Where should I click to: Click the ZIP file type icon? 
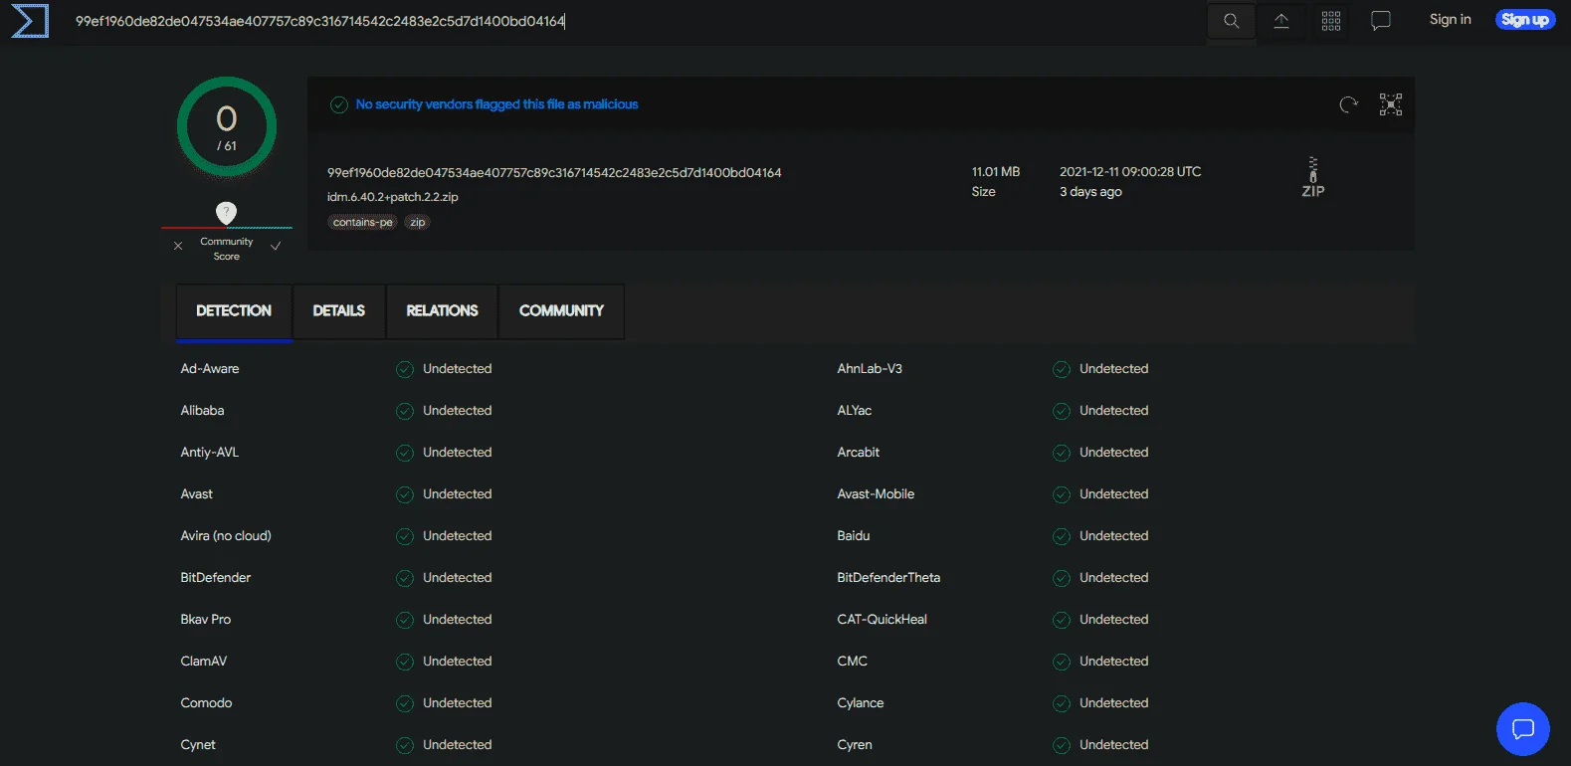[1313, 177]
